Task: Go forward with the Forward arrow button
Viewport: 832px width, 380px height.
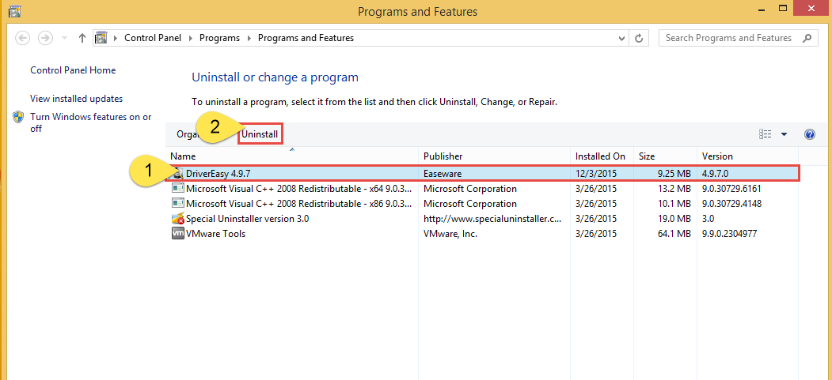Action: (x=46, y=38)
